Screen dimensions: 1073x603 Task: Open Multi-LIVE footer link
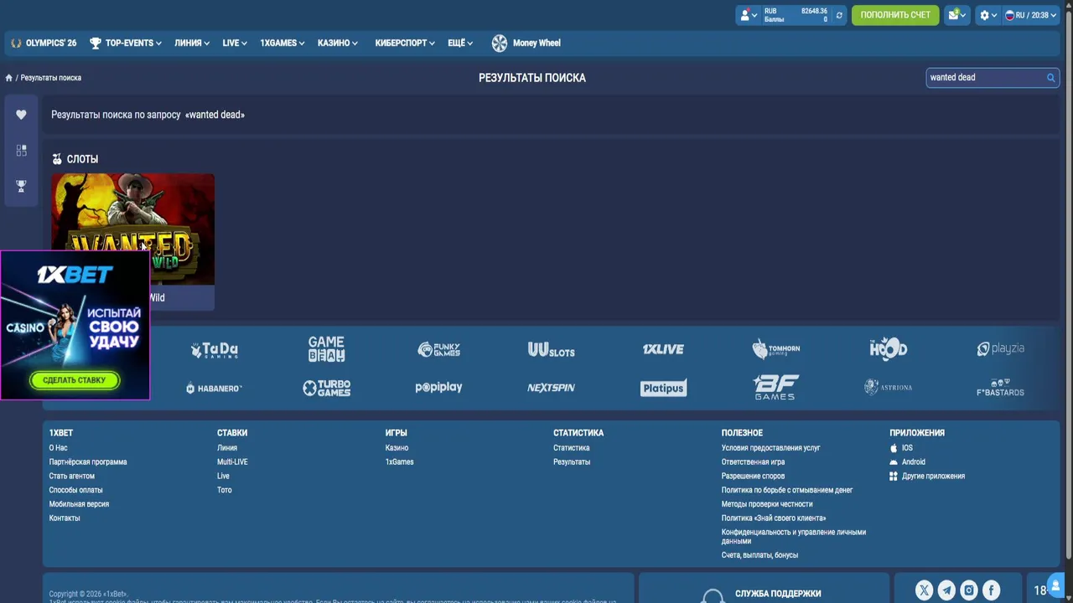coord(232,462)
